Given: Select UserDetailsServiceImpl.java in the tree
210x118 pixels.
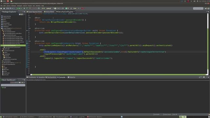Looking at the screenshot, I should tap(12, 47).
